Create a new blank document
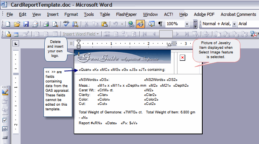The width and height of the screenshot is (259, 144). point(8,24)
